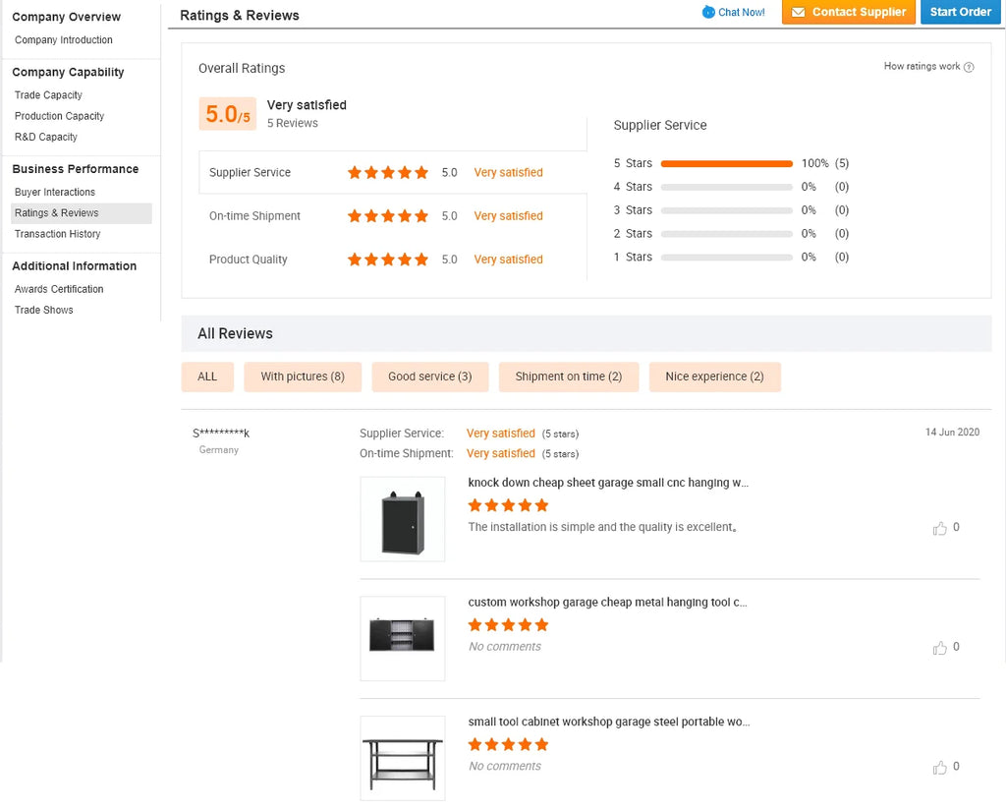Image resolution: width=1006 pixels, height=811 pixels.
Task: Filter reviews by Nice experience (2)
Action: point(715,377)
